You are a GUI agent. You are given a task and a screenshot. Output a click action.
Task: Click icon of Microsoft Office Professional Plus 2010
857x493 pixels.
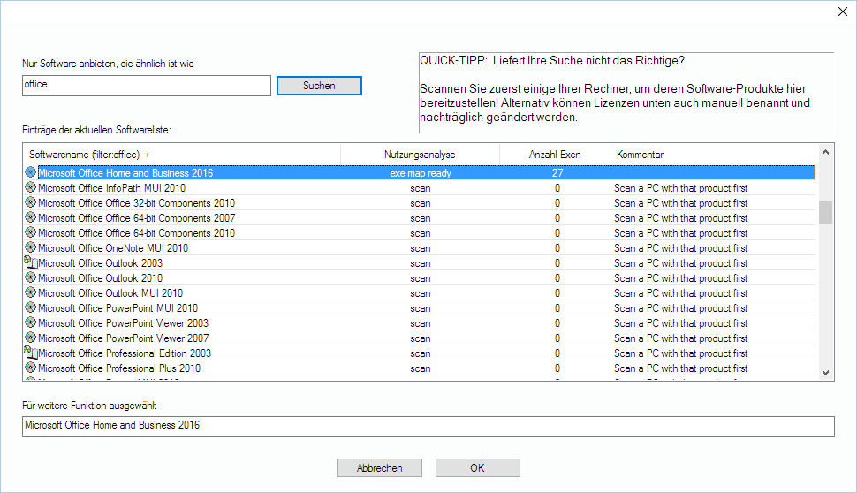click(31, 368)
